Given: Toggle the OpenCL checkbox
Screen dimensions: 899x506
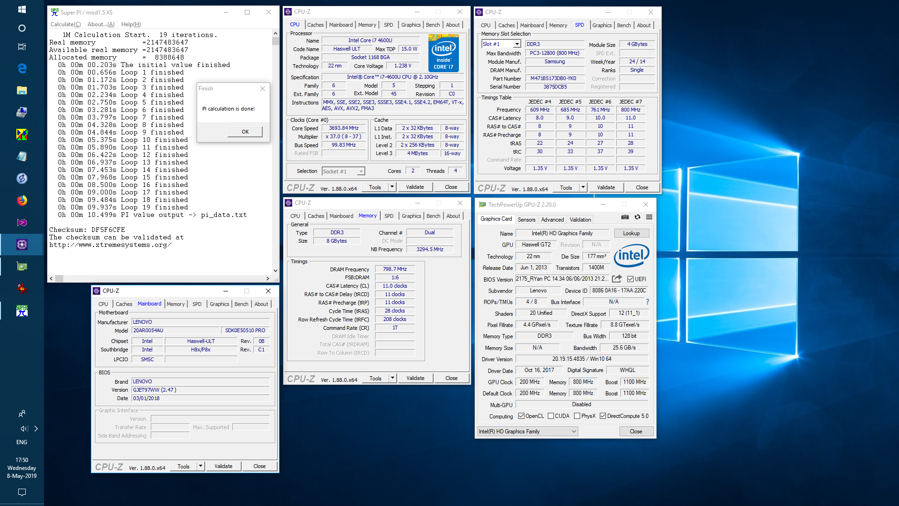Looking at the screenshot, I should [x=521, y=416].
